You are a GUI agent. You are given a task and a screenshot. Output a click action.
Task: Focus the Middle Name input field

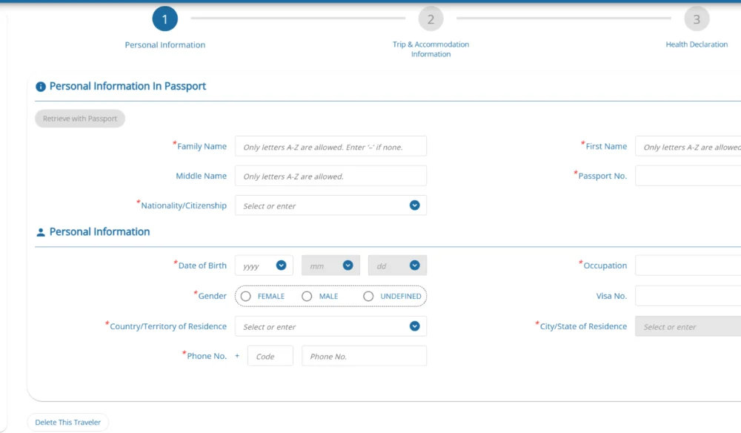click(330, 176)
